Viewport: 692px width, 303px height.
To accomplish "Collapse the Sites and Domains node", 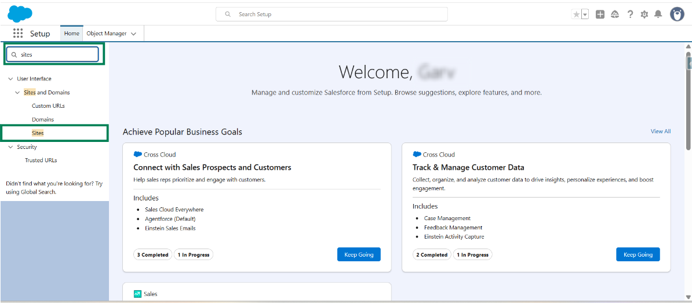I will (x=17, y=93).
